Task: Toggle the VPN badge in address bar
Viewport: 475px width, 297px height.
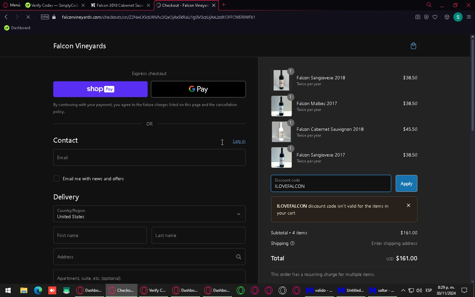Action: [45, 17]
